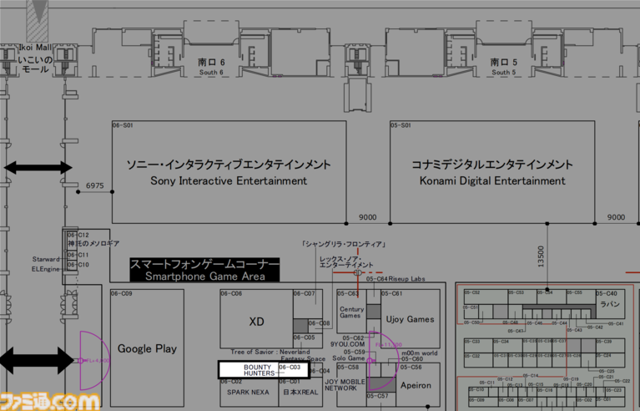The image size is (640, 411).
Task: Click the 05-C60 booth number
Action: pyautogui.click(x=412, y=359)
